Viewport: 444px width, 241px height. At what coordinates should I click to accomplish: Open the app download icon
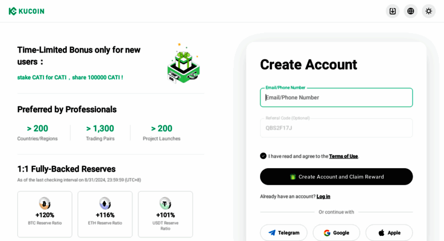[x=393, y=11]
